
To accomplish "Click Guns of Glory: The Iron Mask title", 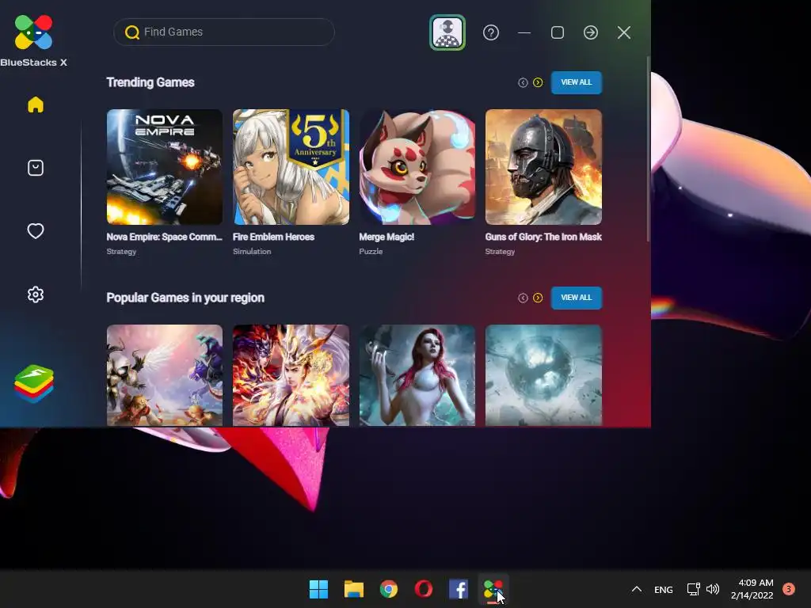I will (543, 237).
